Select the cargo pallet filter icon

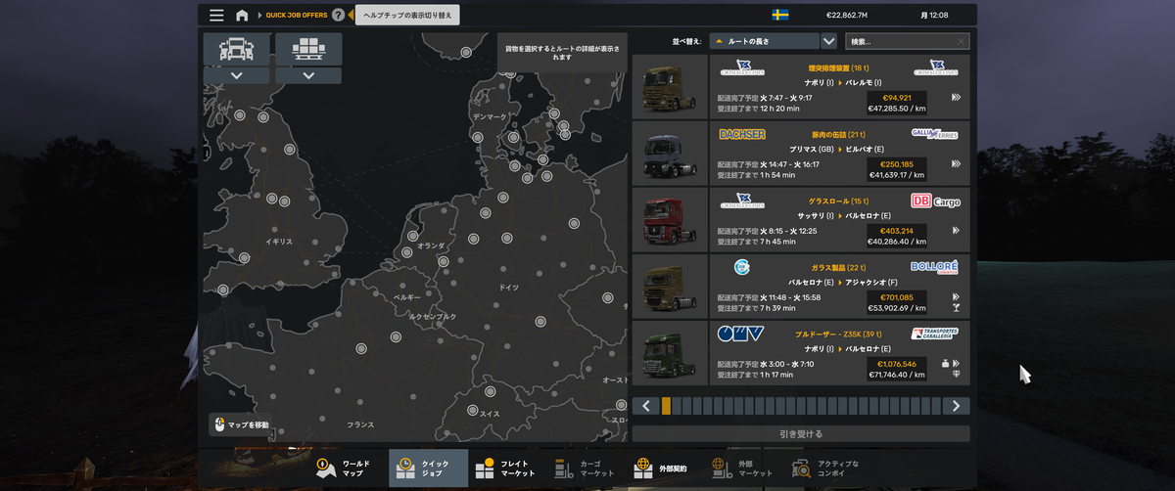point(308,49)
